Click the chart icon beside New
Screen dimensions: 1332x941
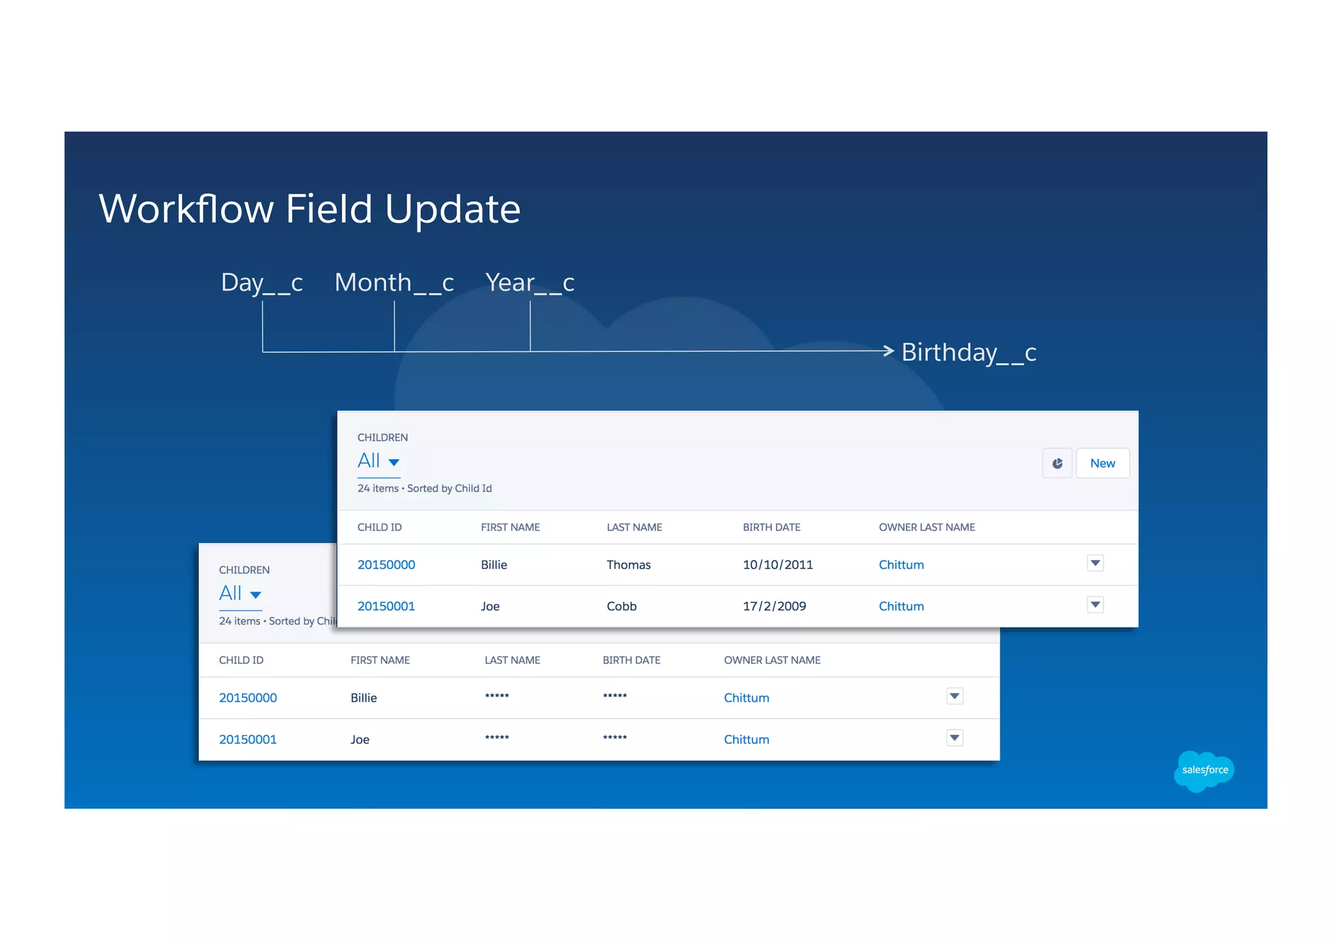point(1057,463)
